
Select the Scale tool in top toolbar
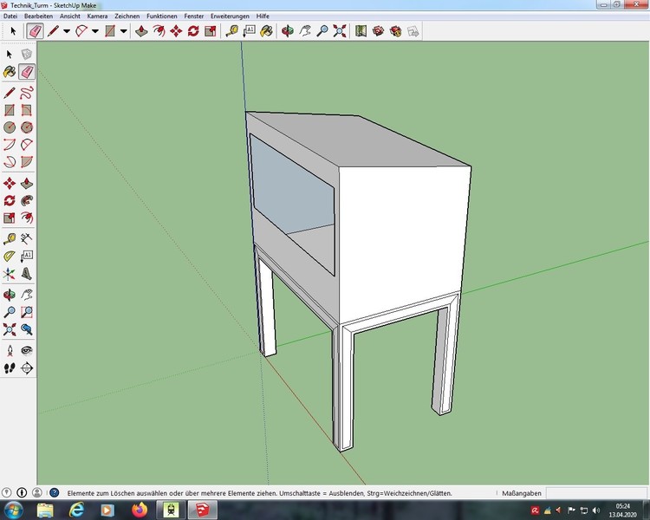[x=211, y=31]
